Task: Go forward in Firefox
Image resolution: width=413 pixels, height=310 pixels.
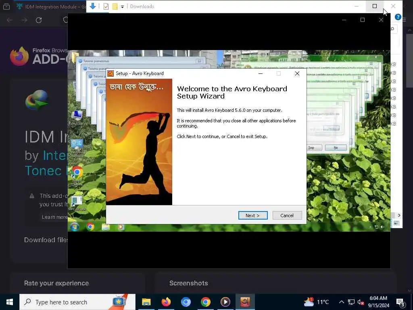Action: (24, 20)
